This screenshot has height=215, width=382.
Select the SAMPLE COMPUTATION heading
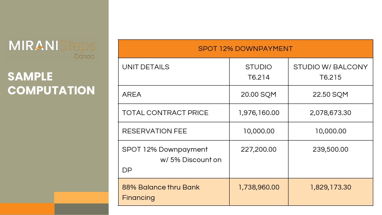click(51, 83)
